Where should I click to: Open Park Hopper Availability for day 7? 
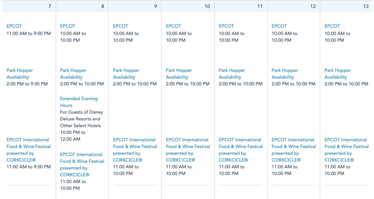(x=19, y=74)
